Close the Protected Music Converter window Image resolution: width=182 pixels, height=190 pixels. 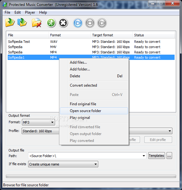(172, 3)
